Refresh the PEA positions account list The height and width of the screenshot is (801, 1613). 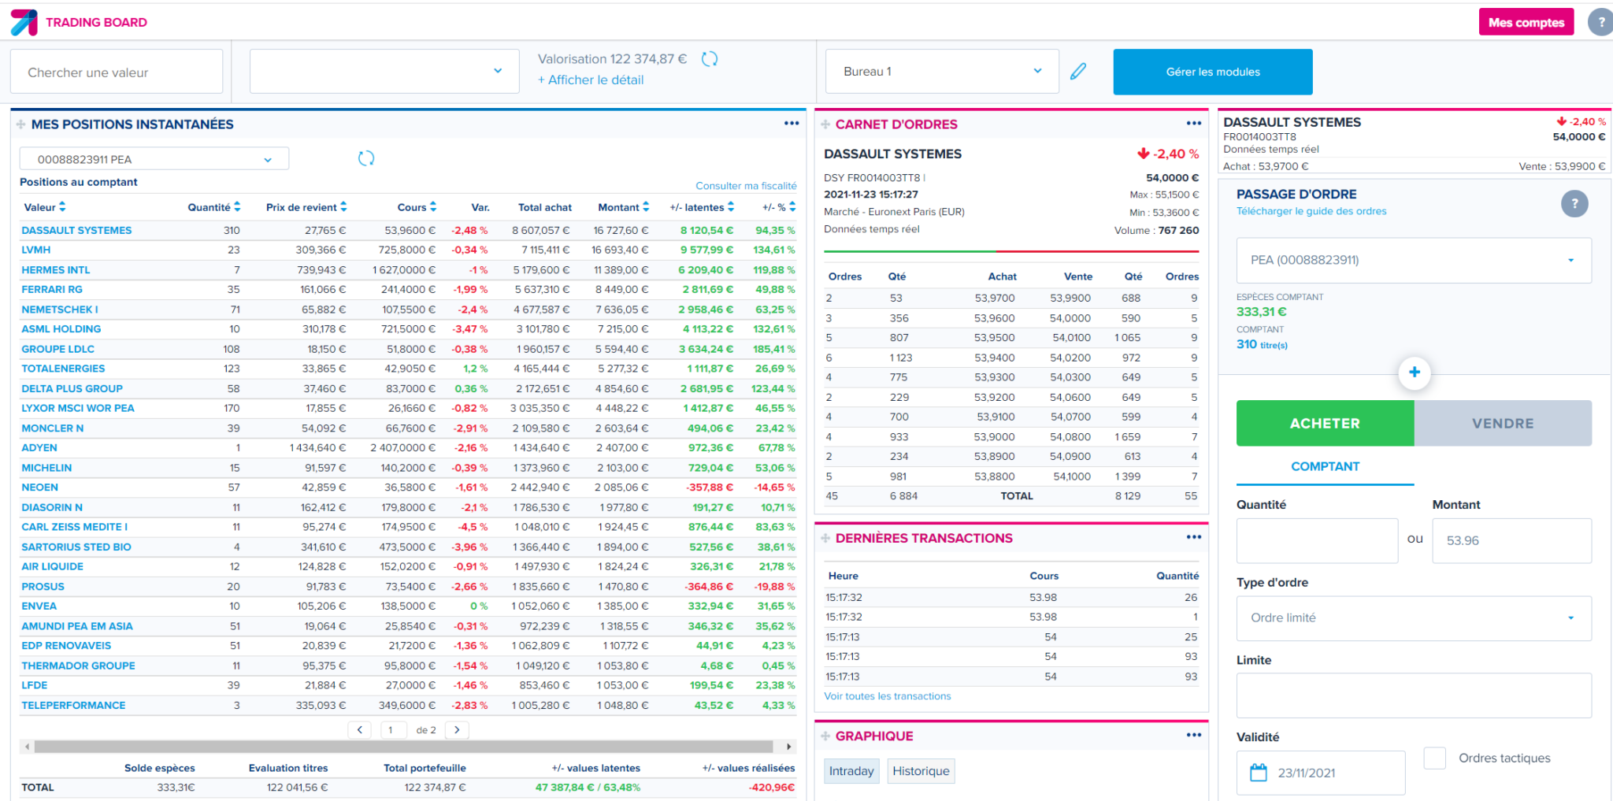(x=366, y=158)
